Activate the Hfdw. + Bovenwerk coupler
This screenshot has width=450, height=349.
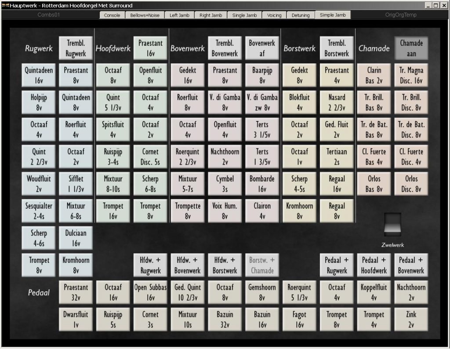pyautogui.click(x=187, y=265)
